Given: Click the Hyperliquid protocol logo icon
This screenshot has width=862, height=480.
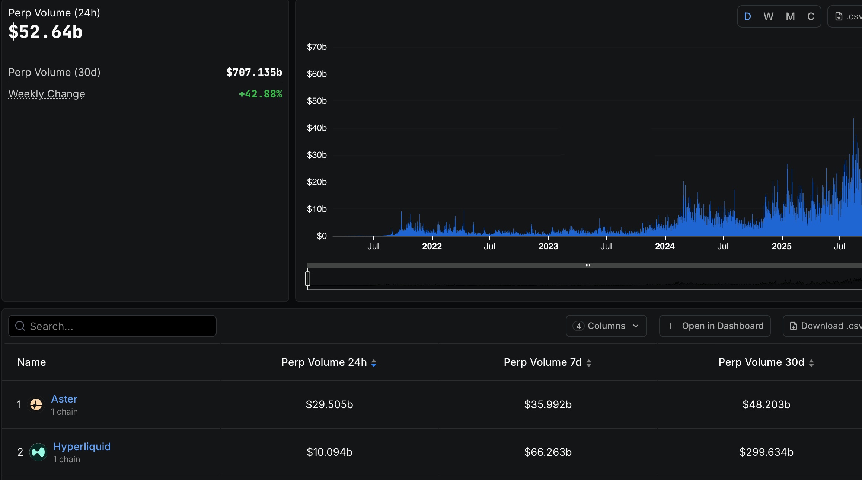Looking at the screenshot, I should click(x=38, y=452).
